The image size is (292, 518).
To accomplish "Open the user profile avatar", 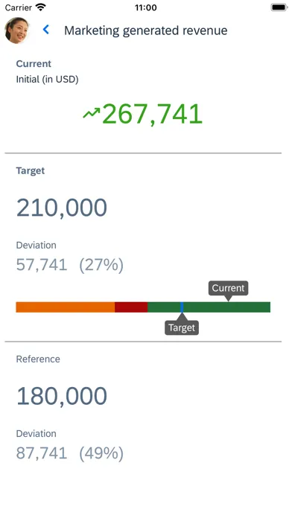I will (17, 31).
